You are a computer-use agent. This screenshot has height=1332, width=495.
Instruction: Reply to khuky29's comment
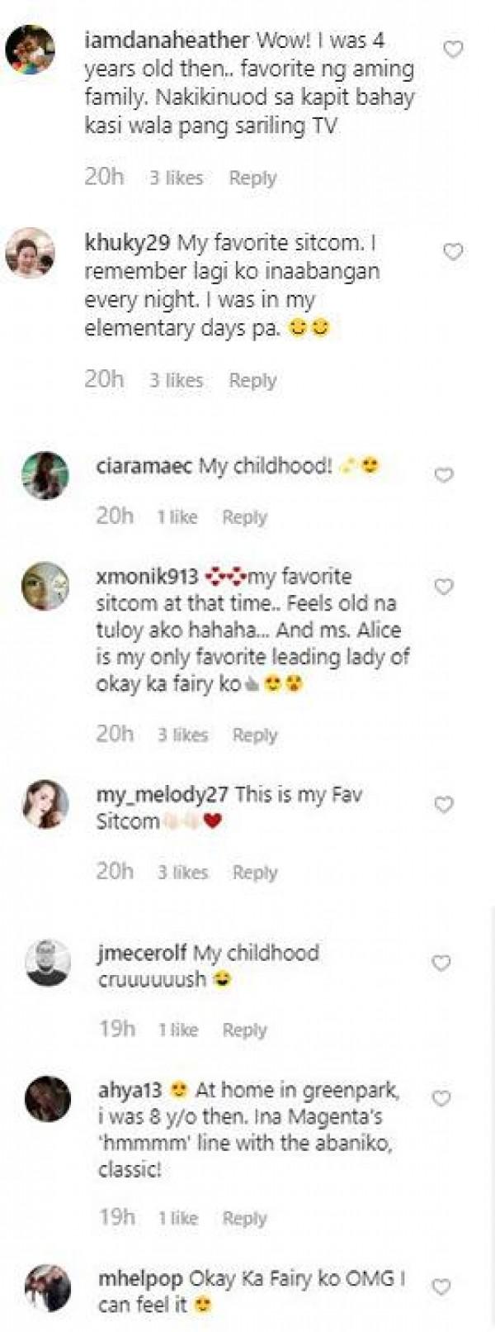252,380
